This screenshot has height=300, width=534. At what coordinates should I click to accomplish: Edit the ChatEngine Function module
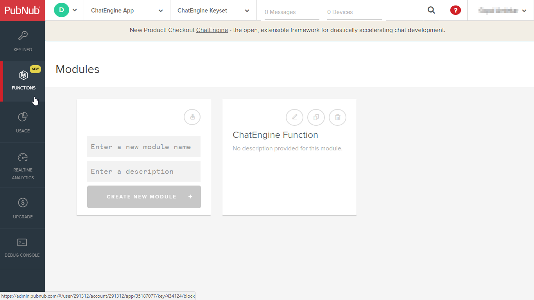tap(294, 117)
